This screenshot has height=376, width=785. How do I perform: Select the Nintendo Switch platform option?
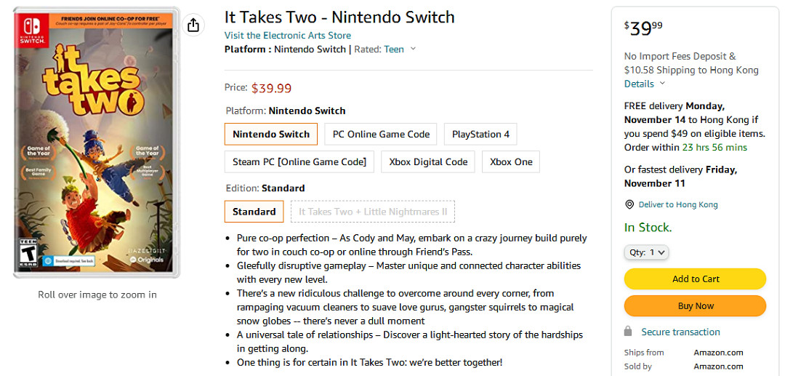coord(271,134)
